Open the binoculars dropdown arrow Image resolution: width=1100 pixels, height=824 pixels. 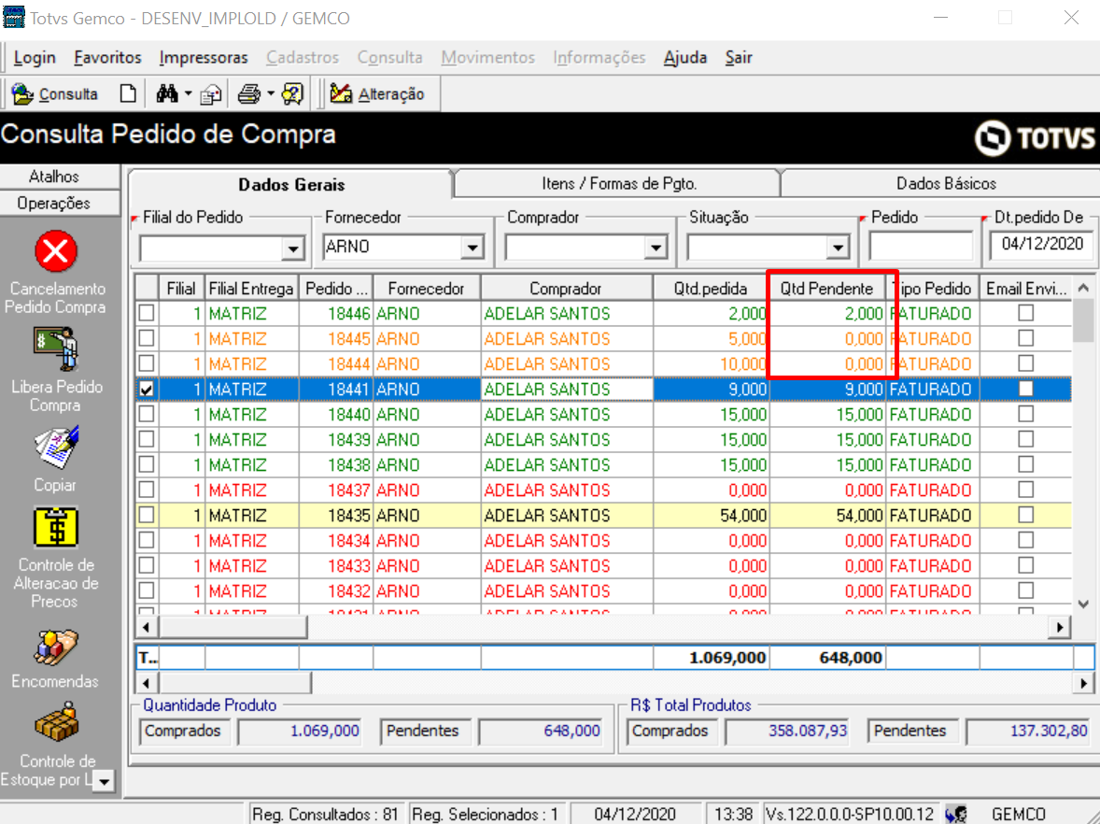[x=188, y=93]
